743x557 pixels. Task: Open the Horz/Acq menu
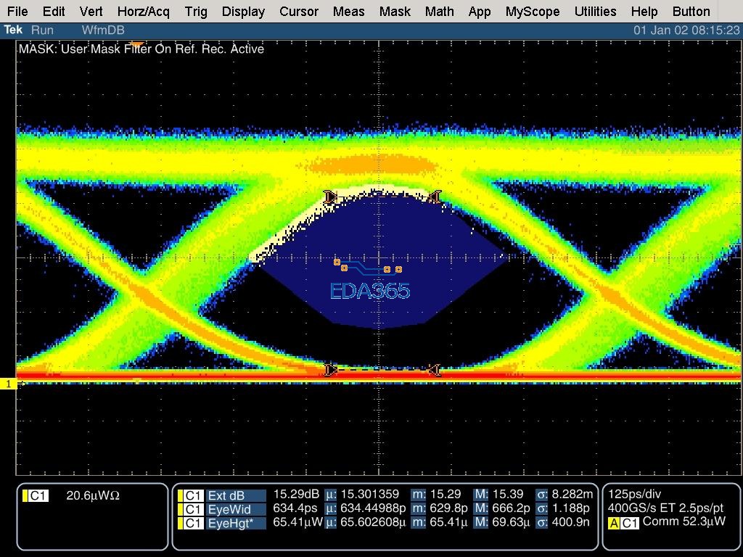[143, 12]
